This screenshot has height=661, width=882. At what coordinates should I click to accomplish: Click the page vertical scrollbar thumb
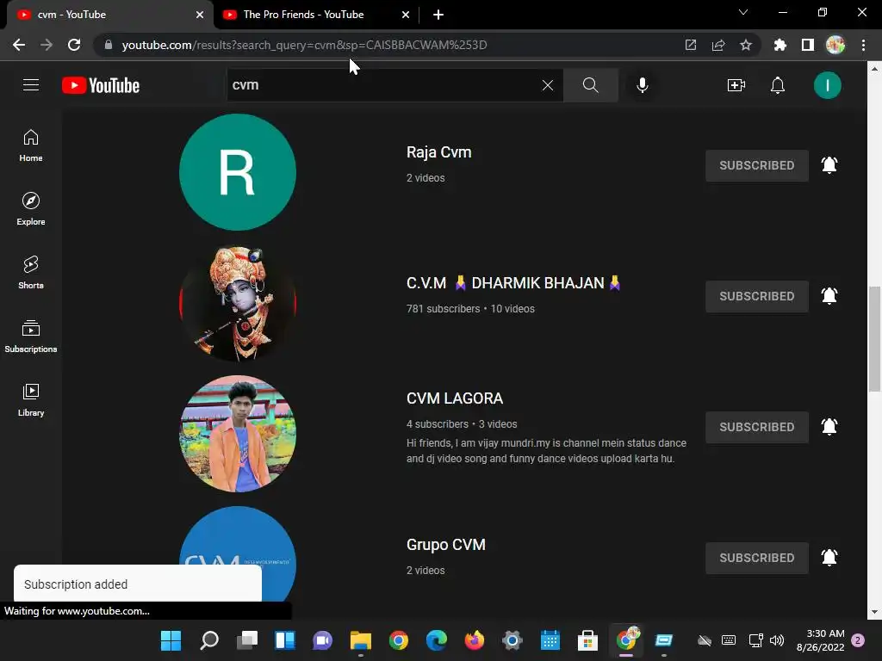pos(874,339)
